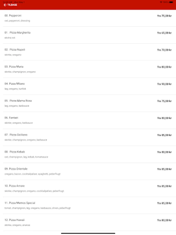This screenshot has width=176, height=235.
Task: Tap the Pizza Margherita price fra 65,00 kr
Action: (164, 33)
